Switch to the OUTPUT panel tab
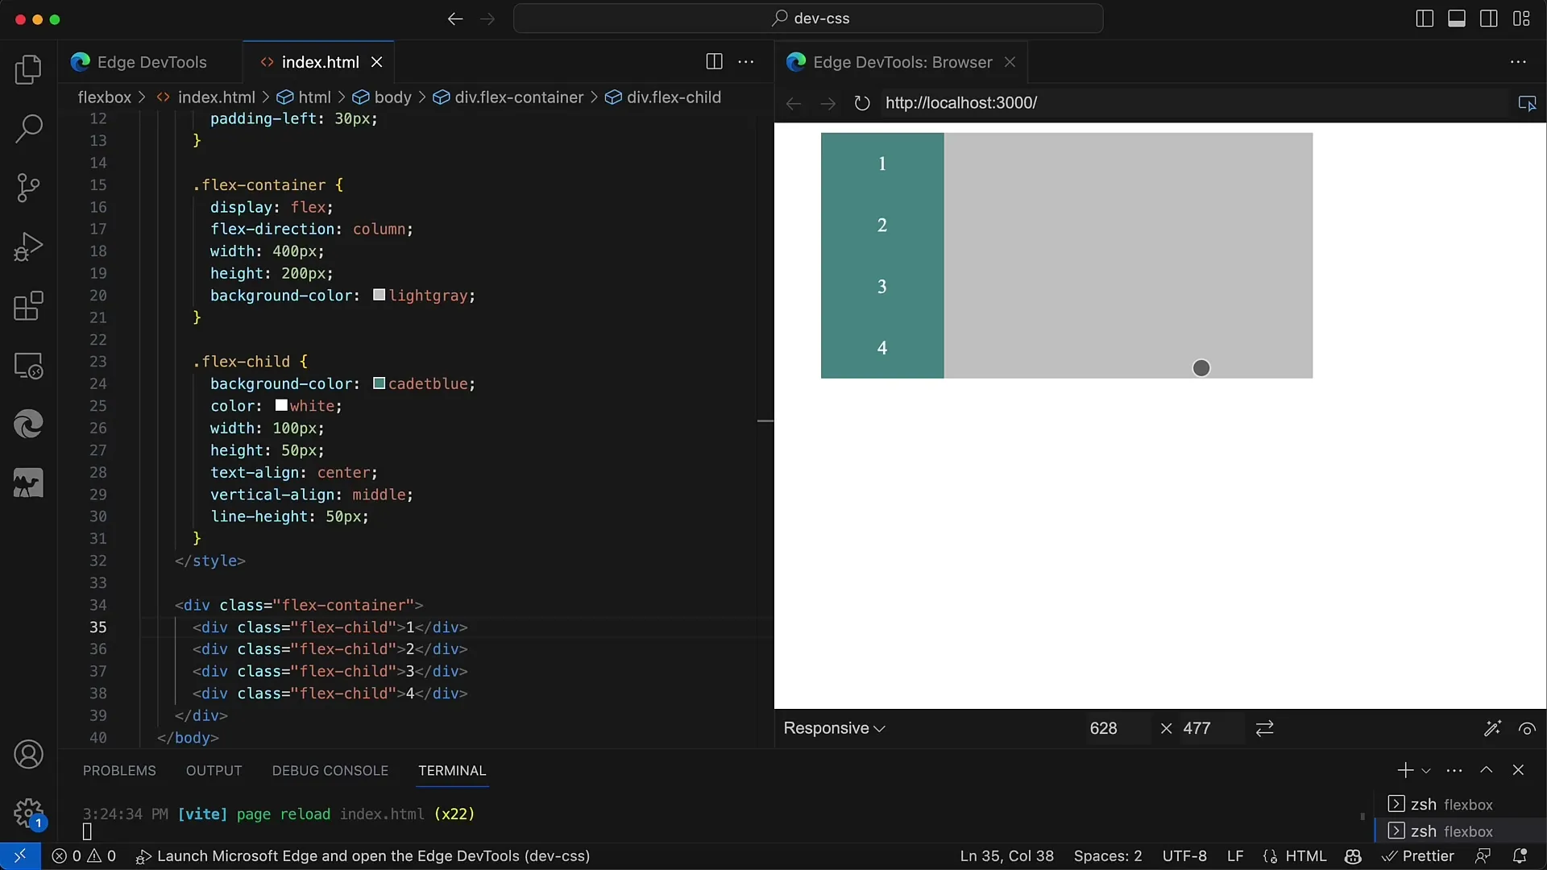Screen dimensions: 1547x870 (214, 771)
